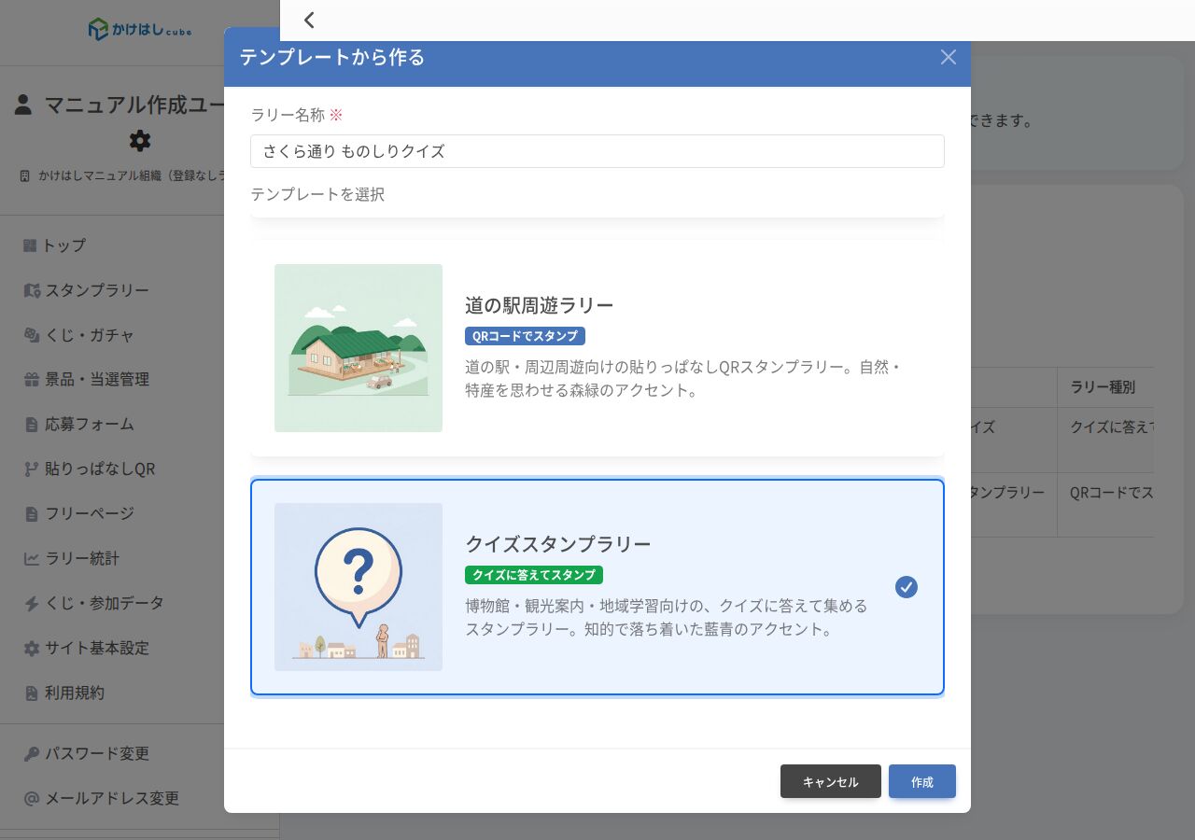Click the クイズに答えてスタンプ green badge
This screenshot has height=840, width=1195.
[x=534, y=575]
